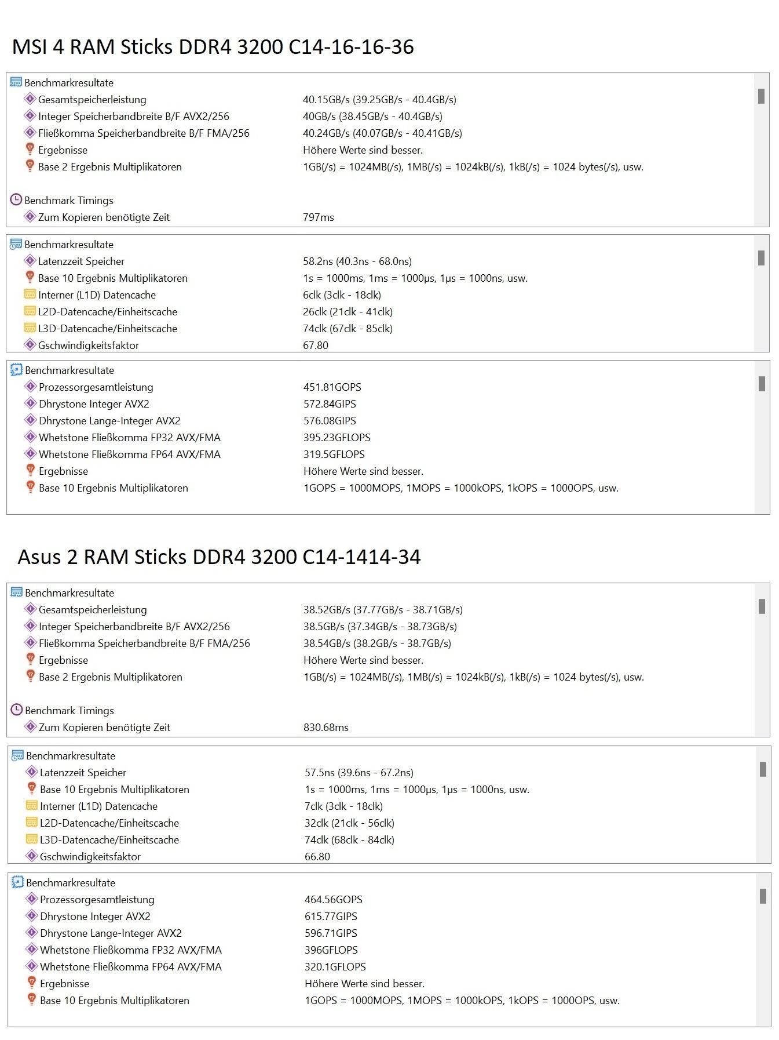Select the copy time value '797ms'
The image size is (779, 1040).
(x=318, y=217)
